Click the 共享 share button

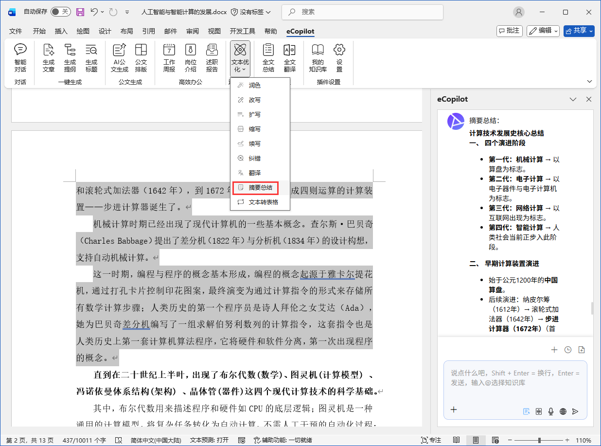579,31
